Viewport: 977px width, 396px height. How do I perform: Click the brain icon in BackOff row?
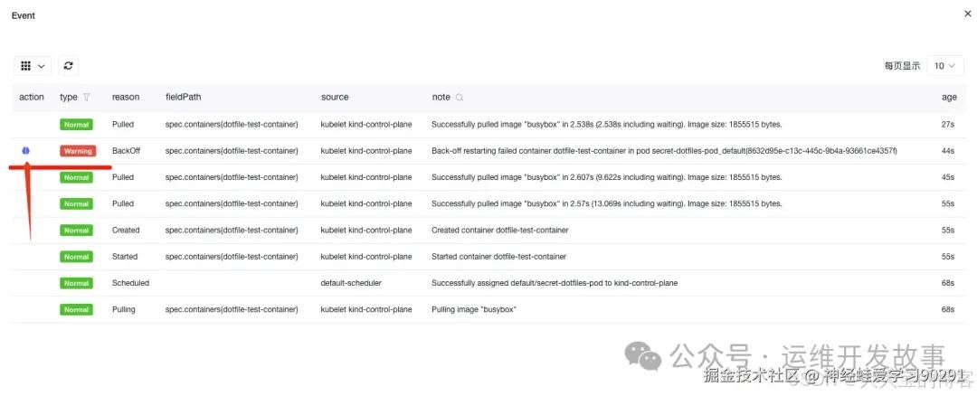coord(26,151)
